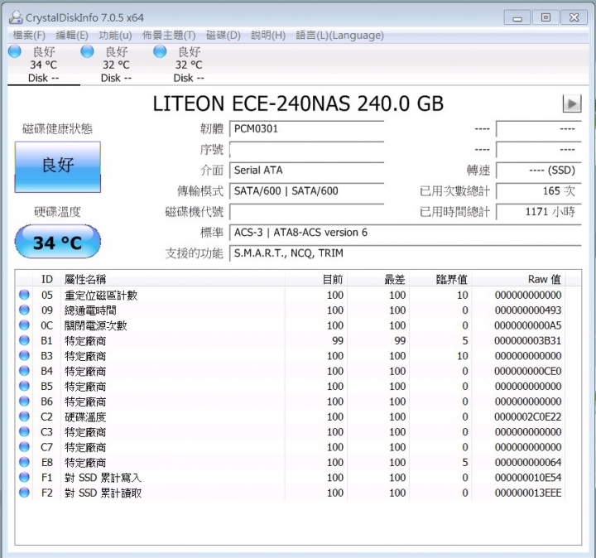Click the empty 序號 serial number field
Viewport: 596px width, 558px height.
(x=306, y=149)
